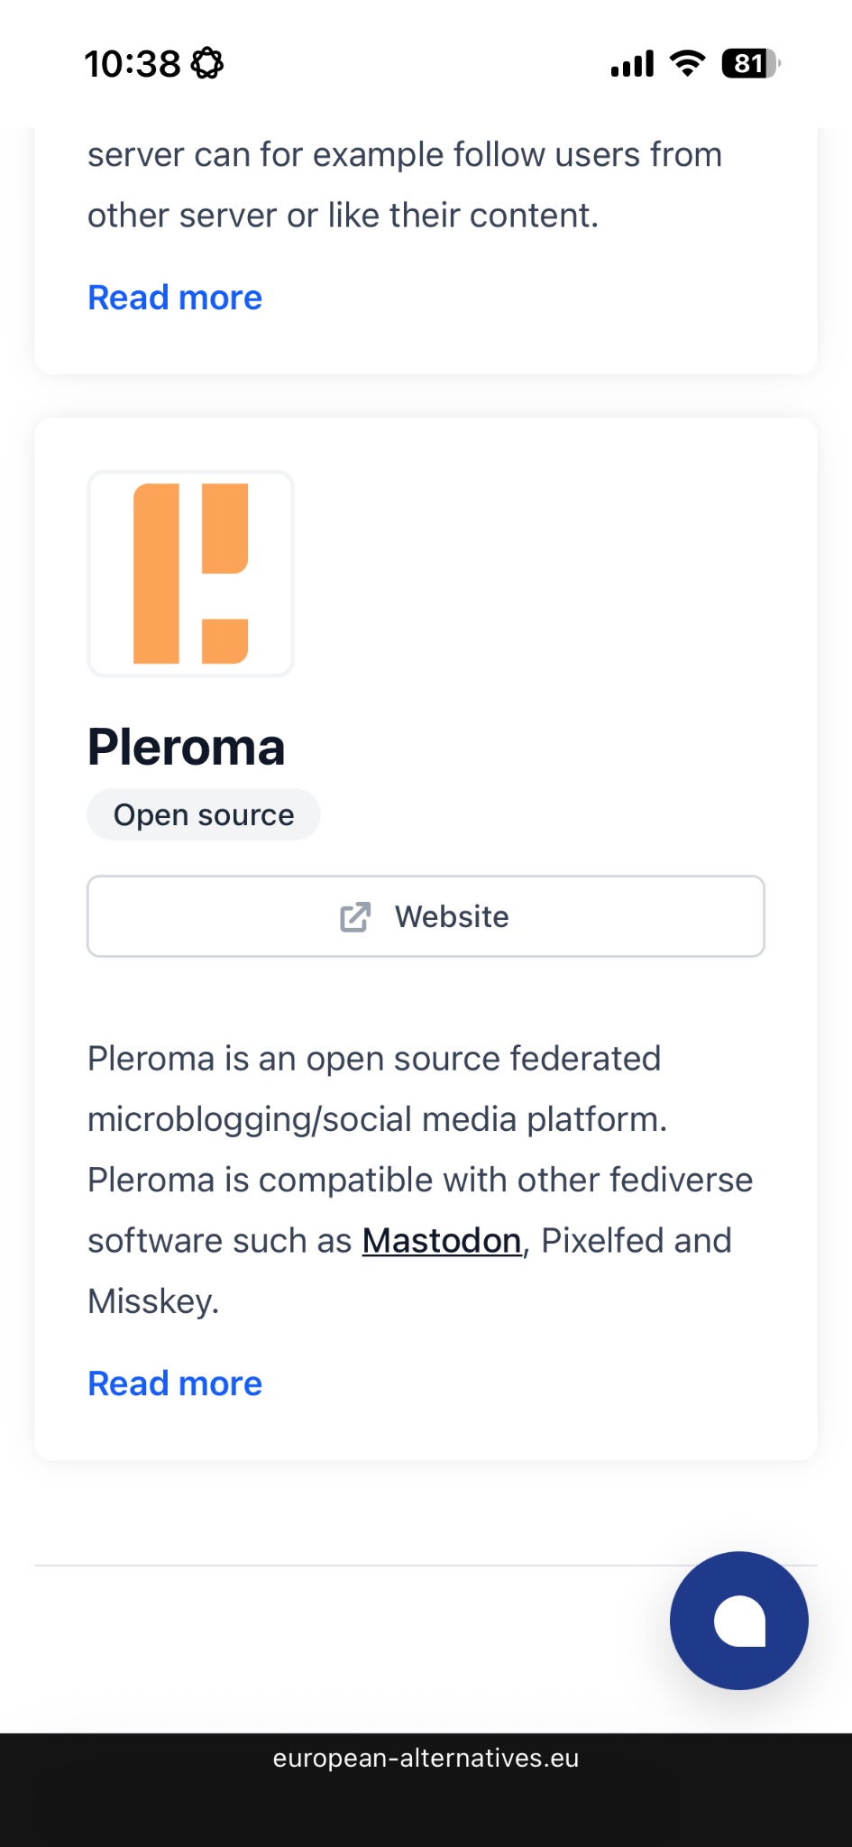Tap the european-alternatives.eu address bar

[x=426, y=1759]
